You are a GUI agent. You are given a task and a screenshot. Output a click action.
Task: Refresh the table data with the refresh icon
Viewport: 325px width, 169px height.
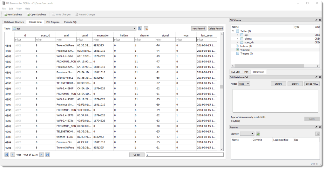140,29
